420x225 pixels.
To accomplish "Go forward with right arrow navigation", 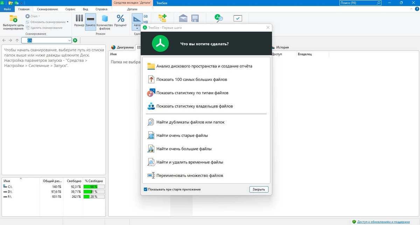I will pos(10,40).
